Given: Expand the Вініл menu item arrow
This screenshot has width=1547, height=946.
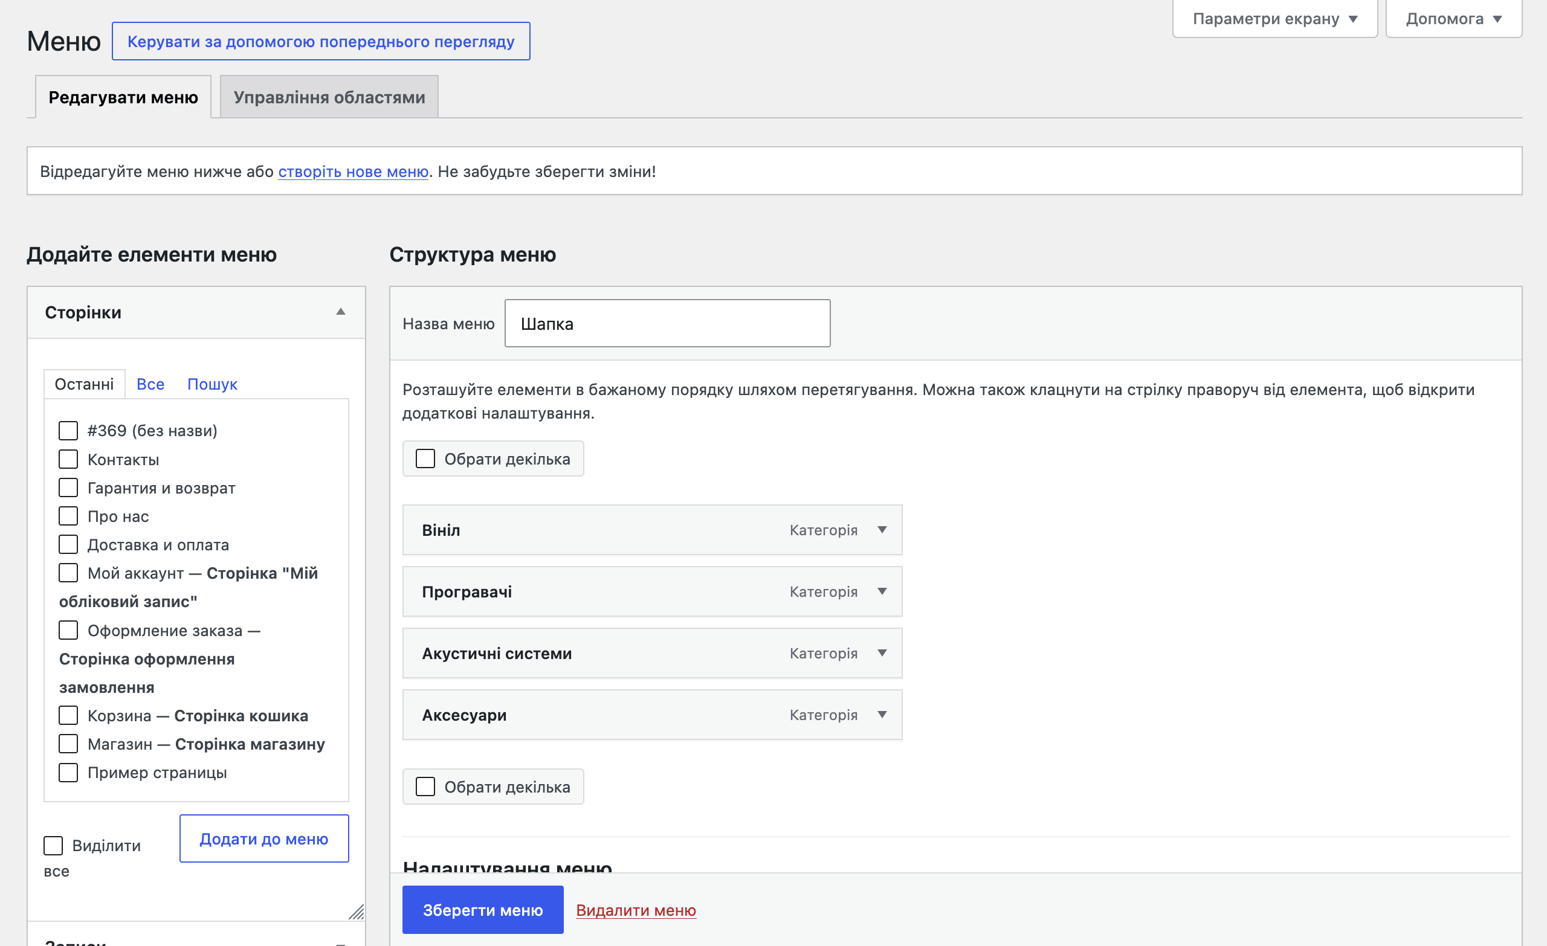Looking at the screenshot, I should [882, 530].
